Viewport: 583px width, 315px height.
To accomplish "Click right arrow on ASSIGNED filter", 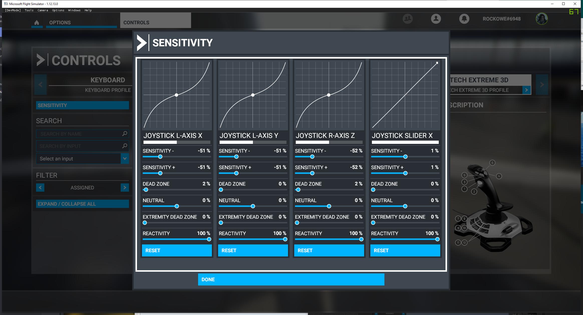I will (x=125, y=187).
